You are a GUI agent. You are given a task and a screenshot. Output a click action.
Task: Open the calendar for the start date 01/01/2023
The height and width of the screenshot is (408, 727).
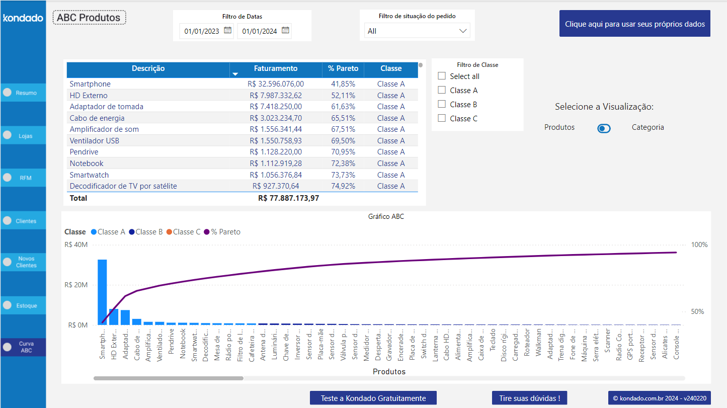pos(227,30)
